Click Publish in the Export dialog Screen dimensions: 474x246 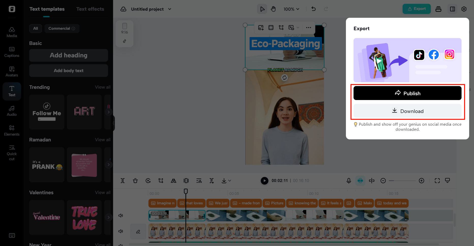tap(407, 93)
